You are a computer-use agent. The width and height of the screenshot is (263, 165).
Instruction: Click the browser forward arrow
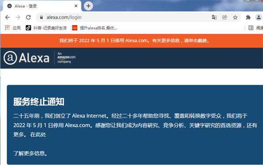(x=18, y=17)
